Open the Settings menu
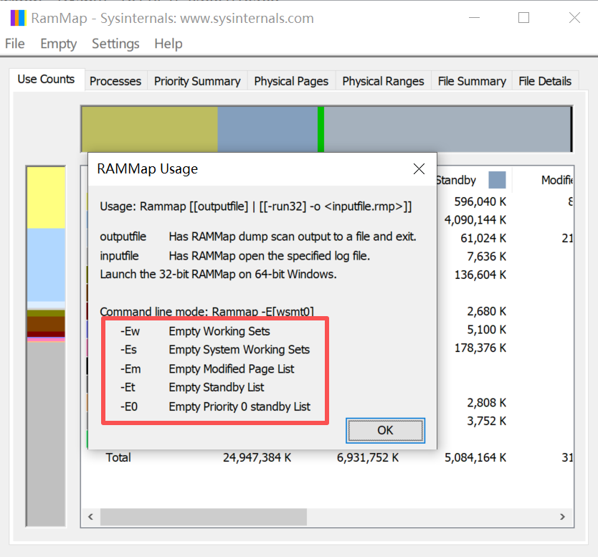Image resolution: width=598 pixels, height=557 pixels. (x=115, y=44)
